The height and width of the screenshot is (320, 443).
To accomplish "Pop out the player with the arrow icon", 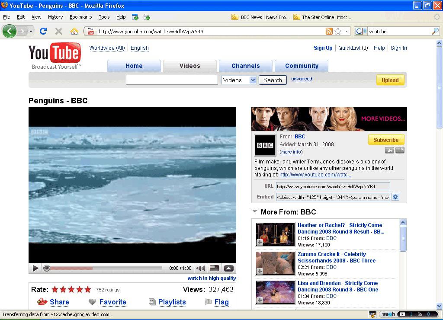I will point(228,268).
